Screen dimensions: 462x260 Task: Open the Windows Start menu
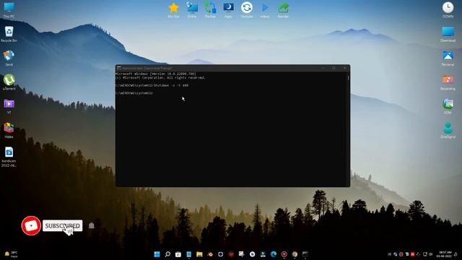(157, 254)
